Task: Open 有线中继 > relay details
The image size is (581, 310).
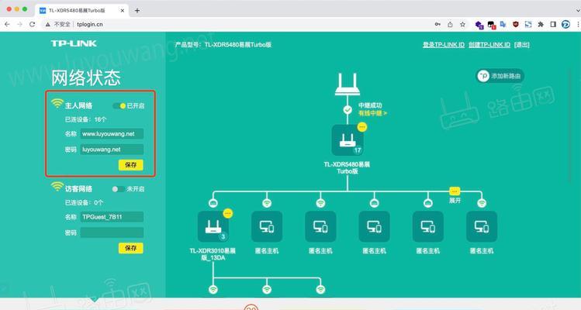Action: 372,113
